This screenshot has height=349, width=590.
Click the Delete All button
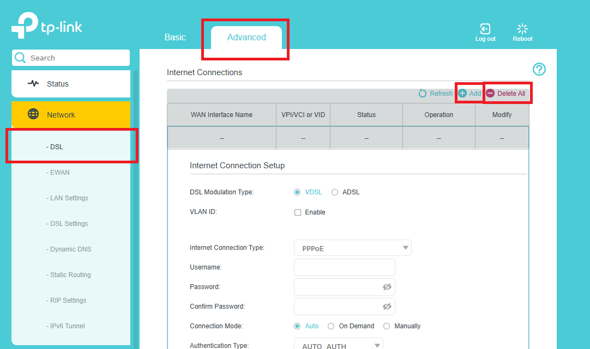click(x=507, y=93)
